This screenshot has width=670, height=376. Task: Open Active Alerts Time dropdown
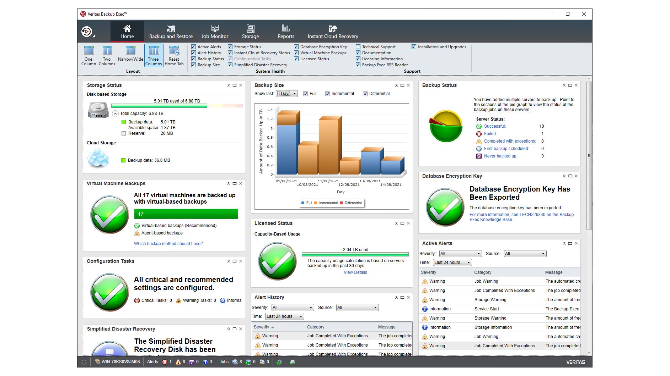pyautogui.click(x=452, y=262)
